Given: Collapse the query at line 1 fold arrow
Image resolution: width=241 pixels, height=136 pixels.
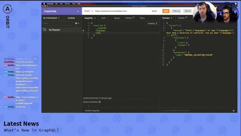Looking at the screenshot, I should pyautogui.click(x=90, y=23).
